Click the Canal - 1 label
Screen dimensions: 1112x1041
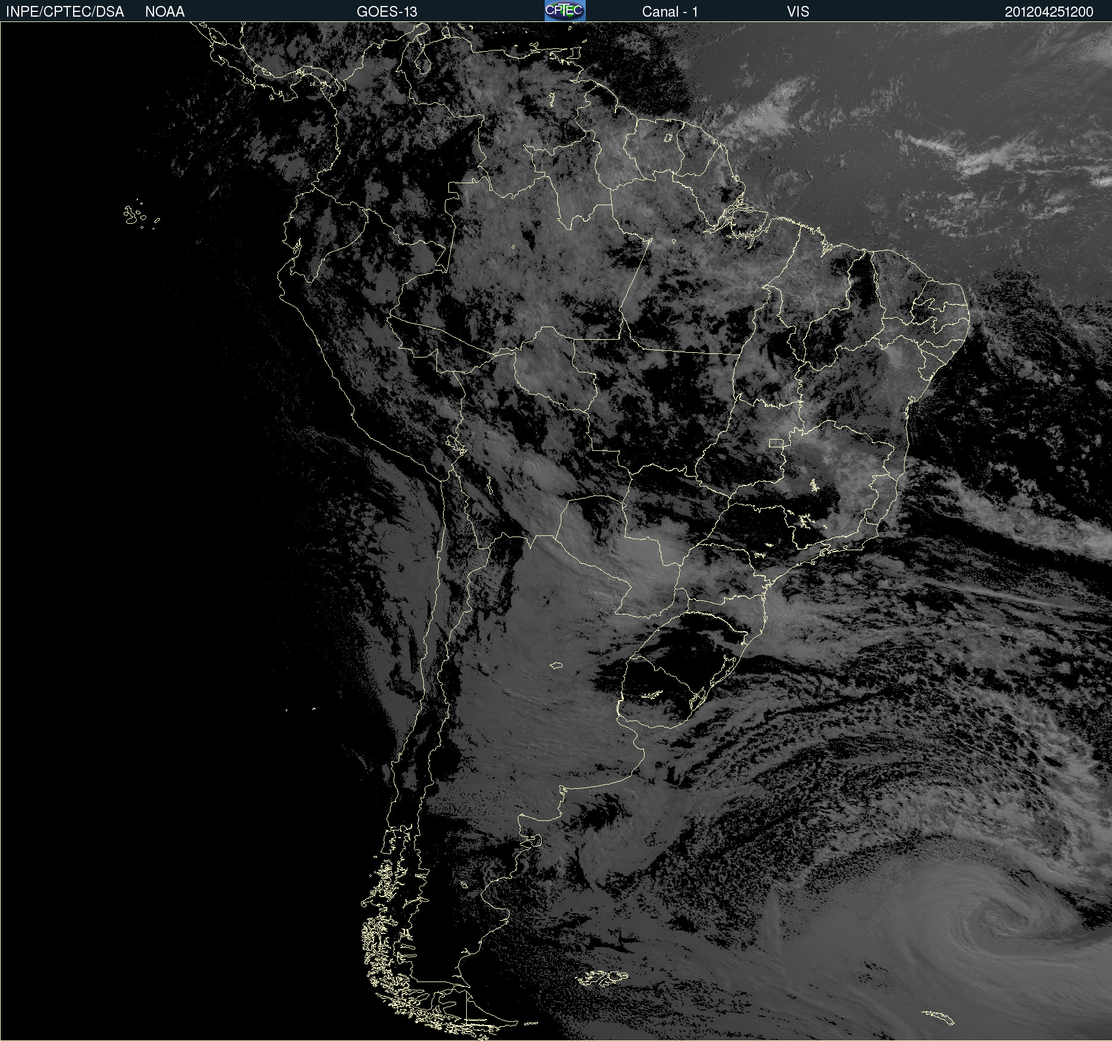point(670,12)
